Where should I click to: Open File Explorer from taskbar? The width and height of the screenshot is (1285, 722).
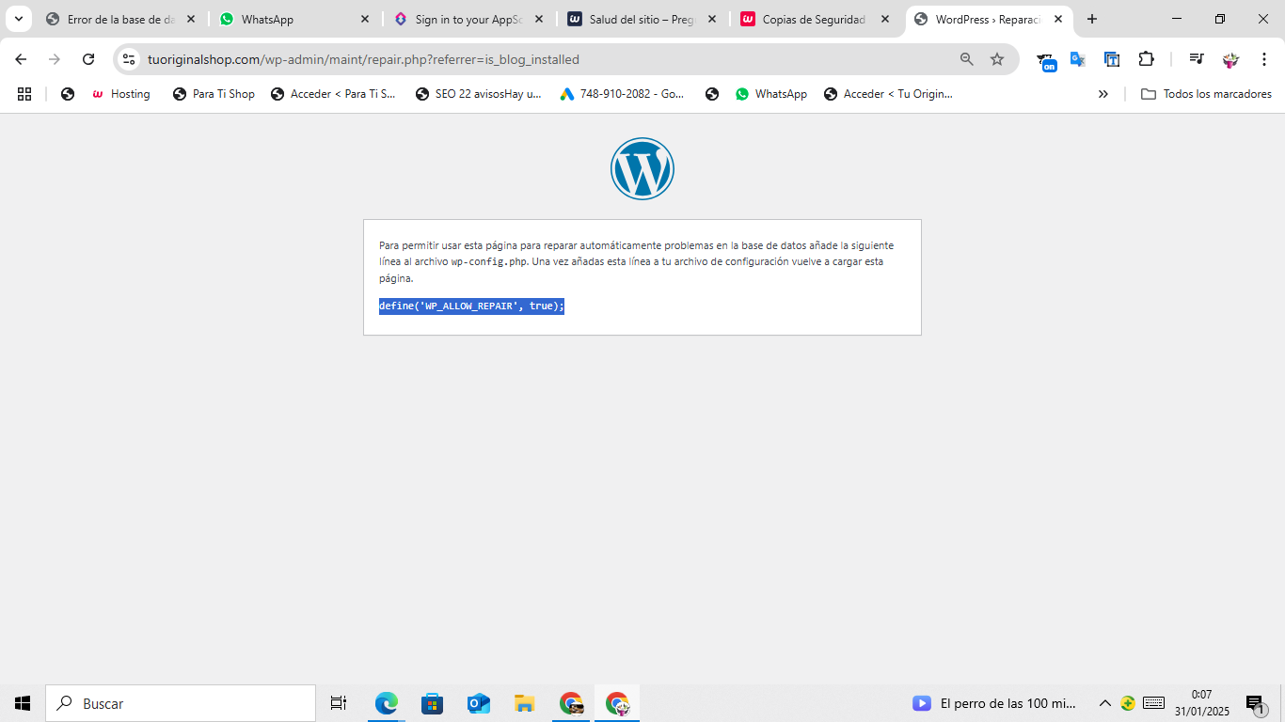pyautogui.click(x=525, y=703)
